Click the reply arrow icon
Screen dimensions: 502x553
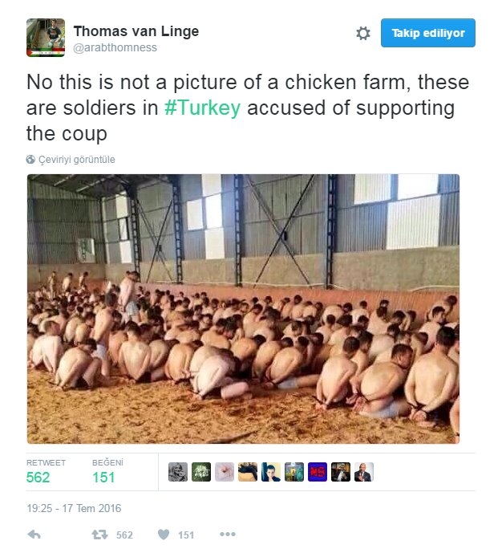tap(34, 535)
